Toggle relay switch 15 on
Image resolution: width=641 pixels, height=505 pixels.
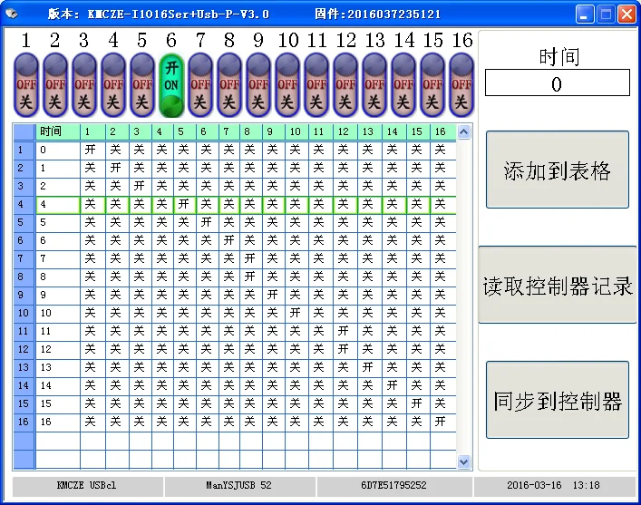[432, 85]
